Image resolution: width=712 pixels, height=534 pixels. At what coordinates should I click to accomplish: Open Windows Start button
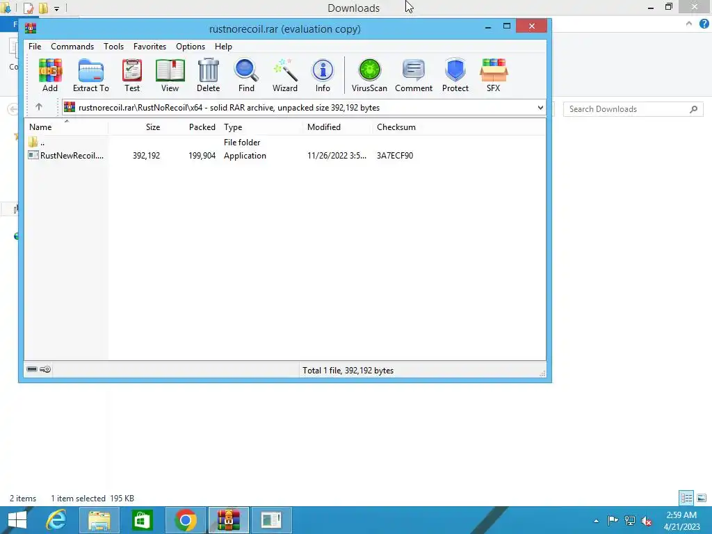coord(17,520)
